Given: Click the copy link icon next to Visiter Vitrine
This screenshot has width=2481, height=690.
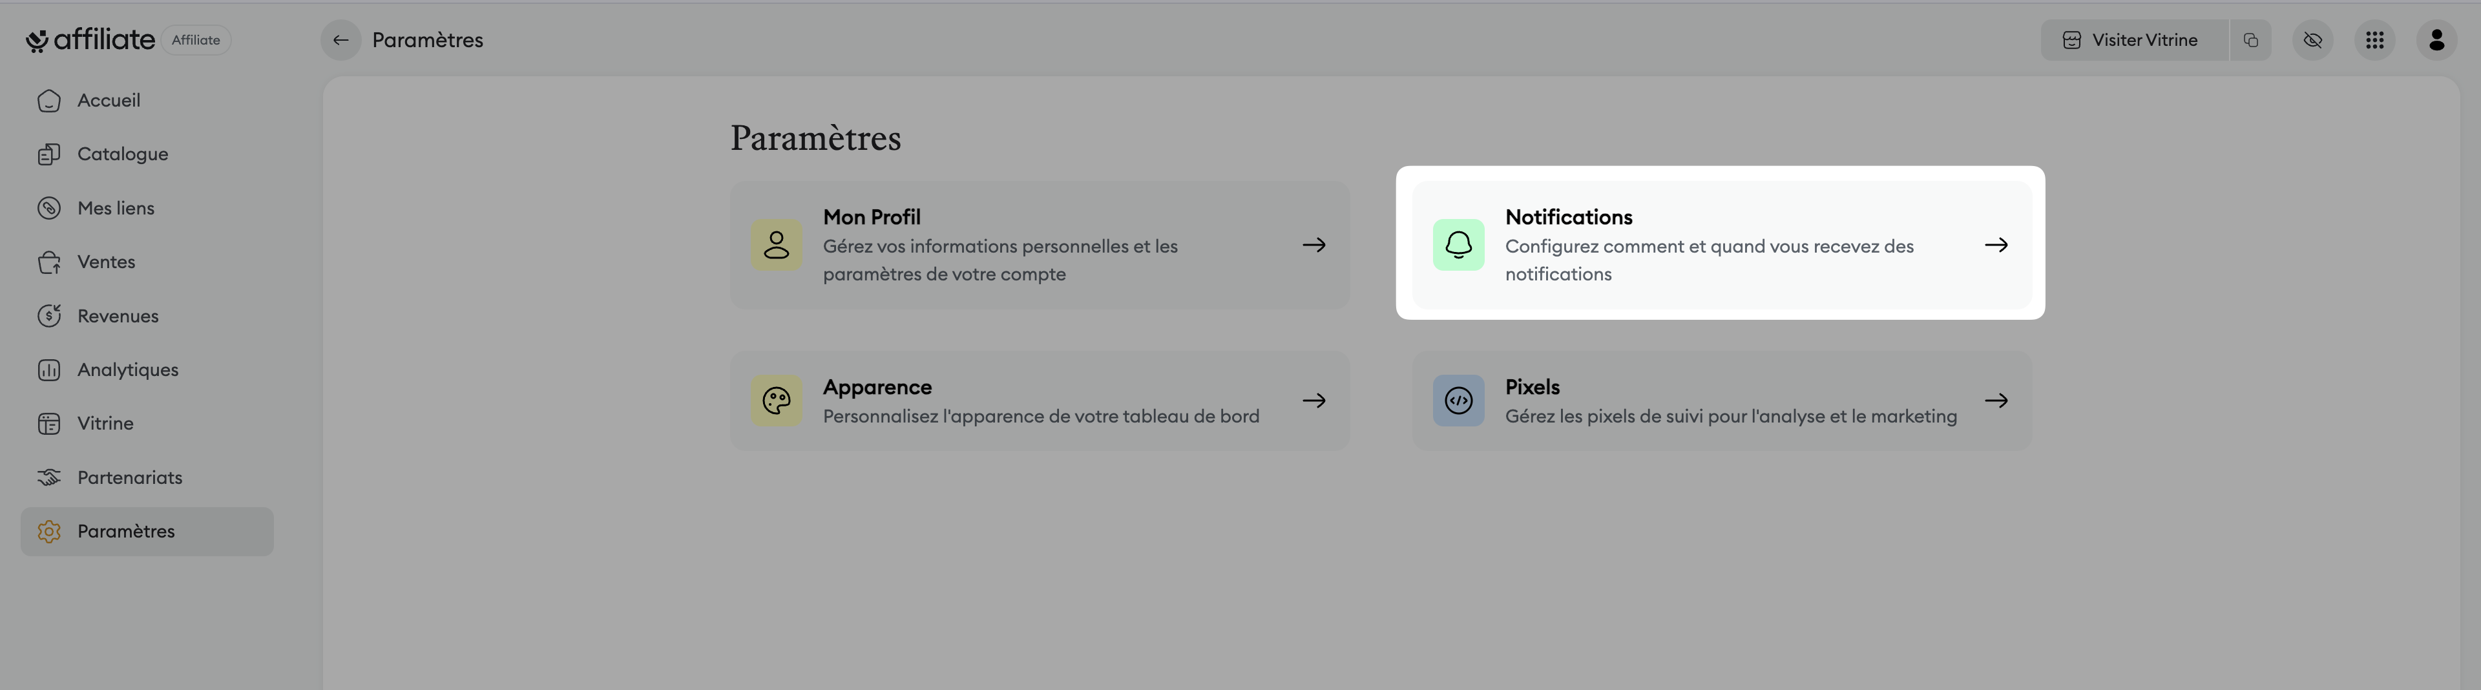Looking at the screenshot, I should (x=2250, y=41).
